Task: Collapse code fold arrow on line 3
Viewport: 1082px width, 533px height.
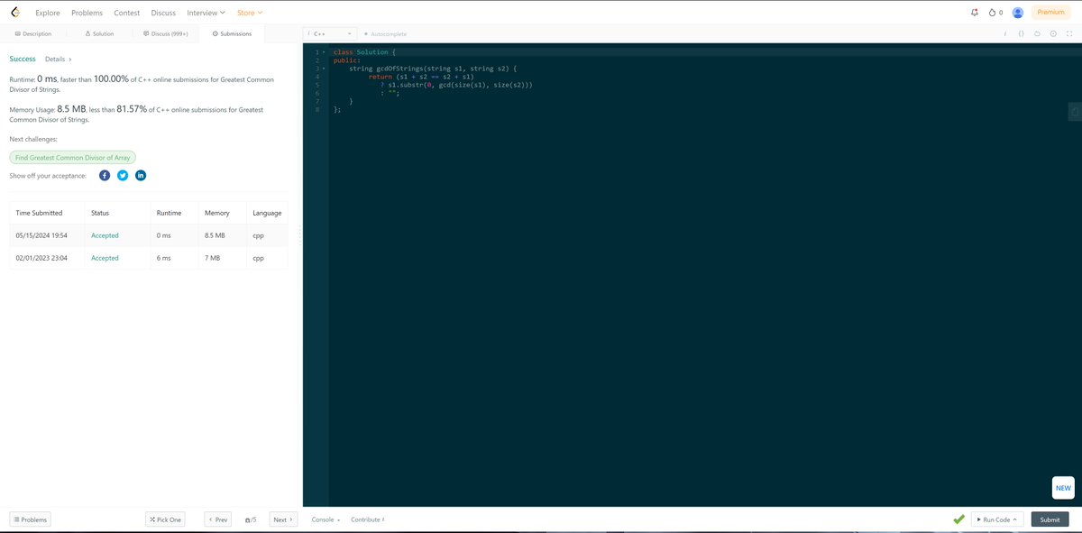Action: 323,69
